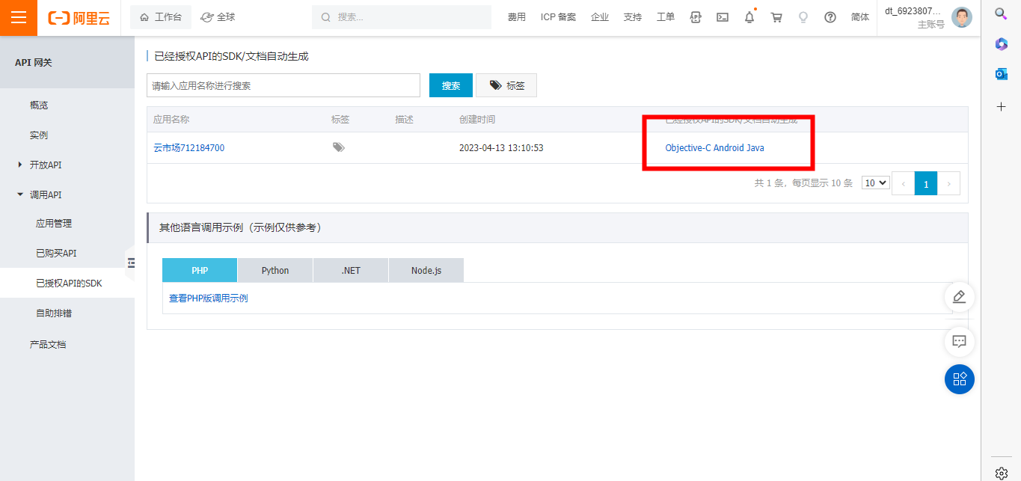Click the 创建时间 column header
The image size is (1021, 481).
pyautogui.click(x=477, y=120)
